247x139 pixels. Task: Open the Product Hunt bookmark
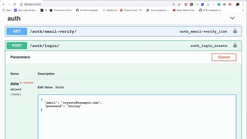pyautogui.click(x=132, y=10)
